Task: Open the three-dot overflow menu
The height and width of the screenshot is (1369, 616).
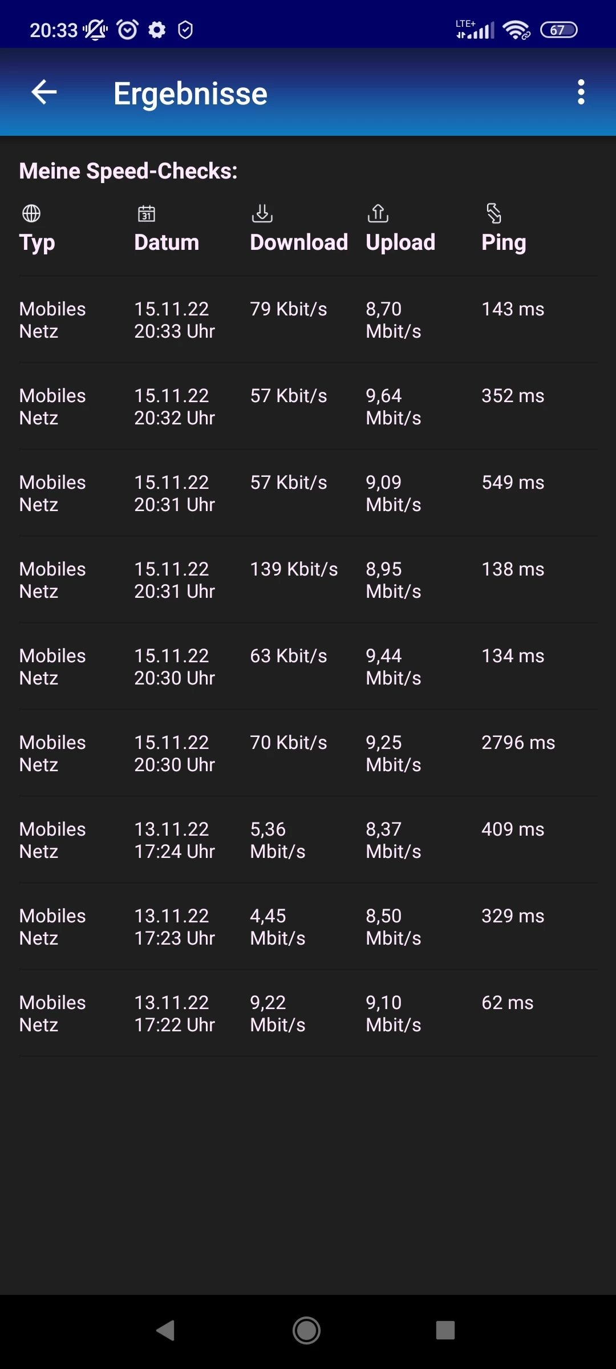Action: click(581, 92)
